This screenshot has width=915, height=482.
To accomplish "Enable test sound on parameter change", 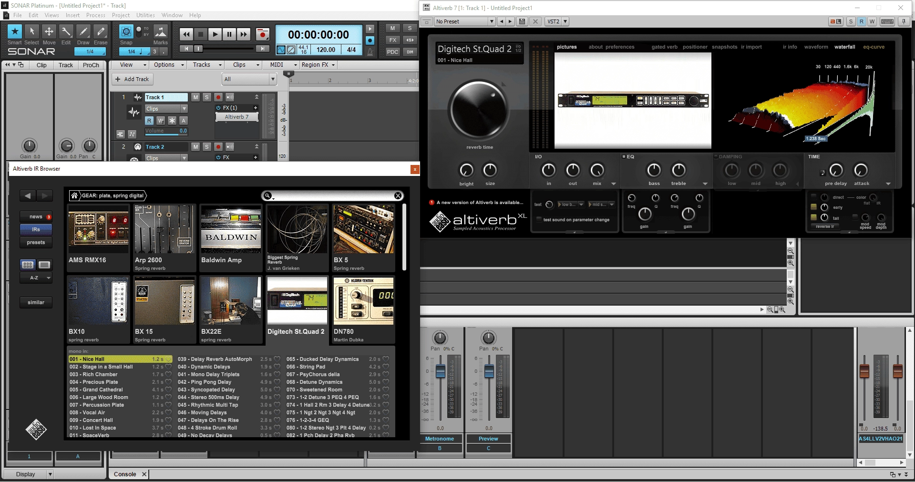I will click(x=539, y=220).
